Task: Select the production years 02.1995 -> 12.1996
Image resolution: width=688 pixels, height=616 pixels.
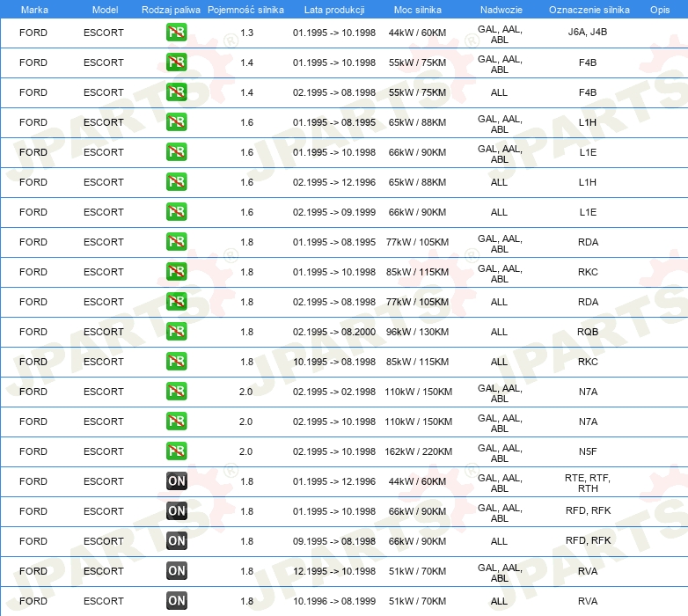Action: tap(334, 182)
